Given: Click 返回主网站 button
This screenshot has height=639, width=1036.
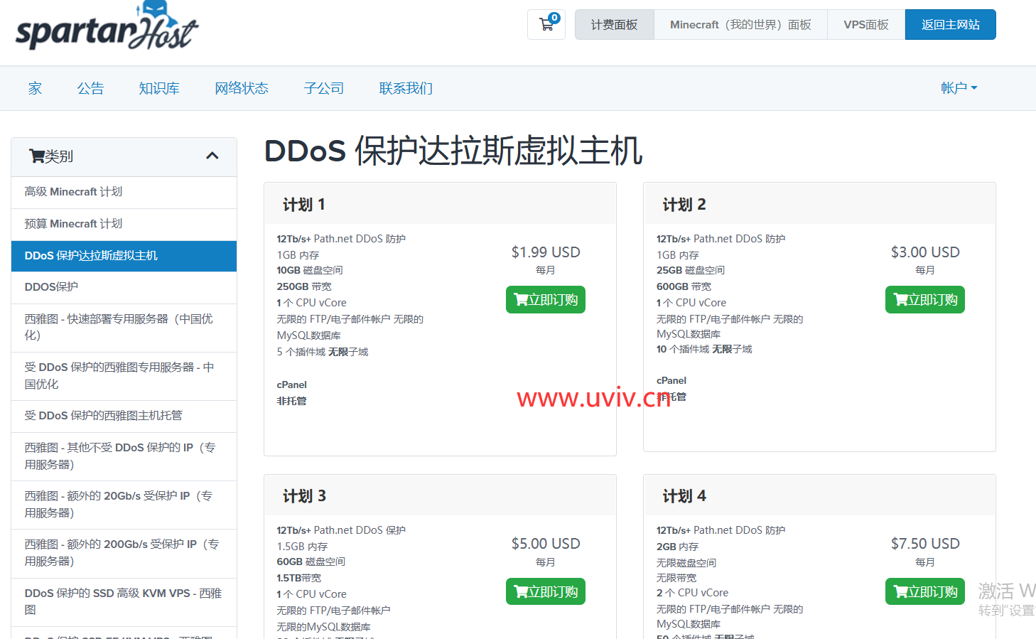Looking at the screenshot, I should [x=950, y=25].
